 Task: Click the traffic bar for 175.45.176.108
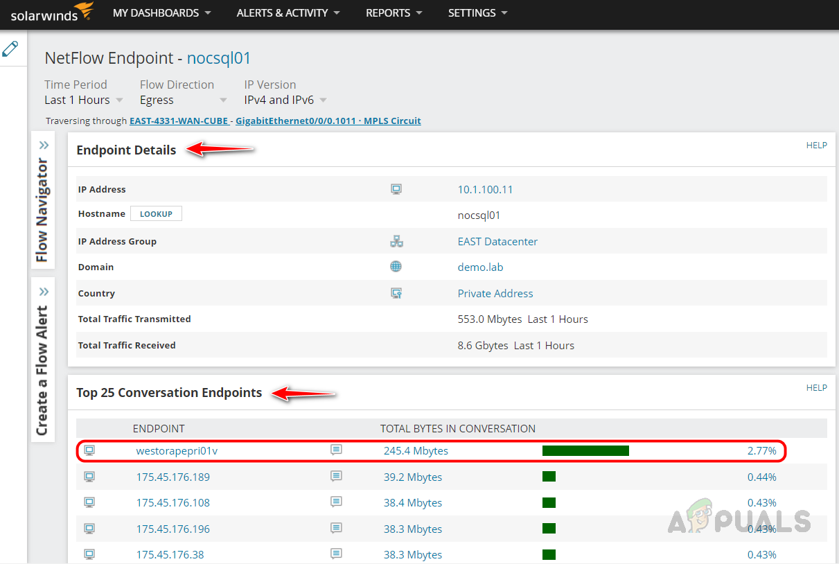[549, 502]
